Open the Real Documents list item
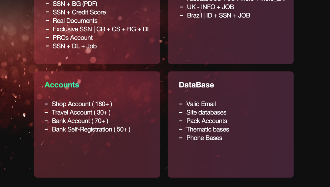Screen dimensions: 330x187 click(75, 21)
